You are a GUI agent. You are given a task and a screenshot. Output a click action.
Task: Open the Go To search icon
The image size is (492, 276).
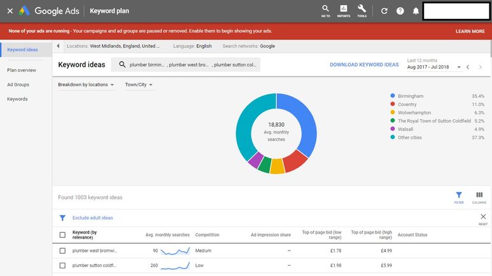coord(325,11)
